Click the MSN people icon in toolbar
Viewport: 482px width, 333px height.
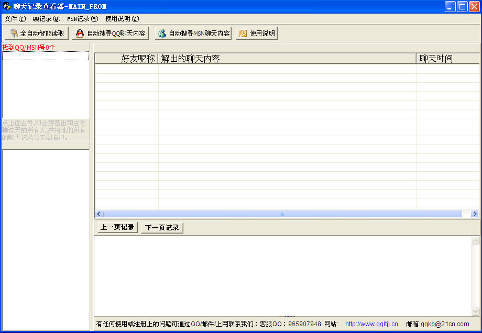tap(162, 33)
